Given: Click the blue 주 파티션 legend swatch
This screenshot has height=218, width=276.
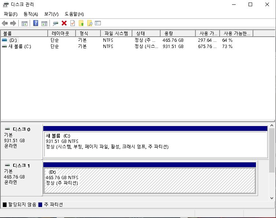Looking at the screenshot, I should (x=40, y=205).
